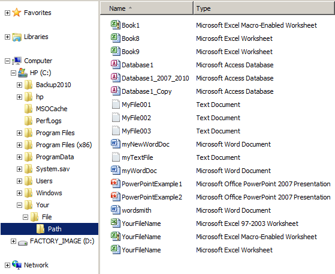The height and width of the screenshot is (274, 335).
Task: Select the wordsmith file name
Action: (137, 210)
